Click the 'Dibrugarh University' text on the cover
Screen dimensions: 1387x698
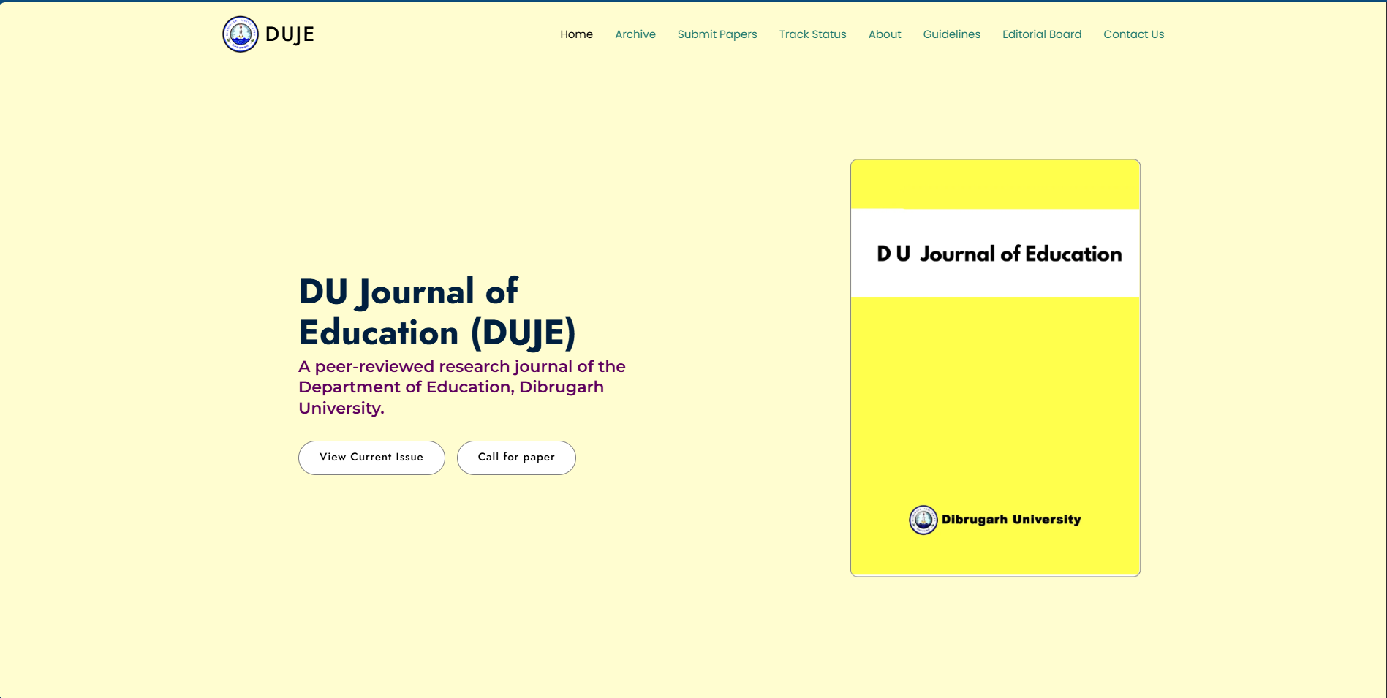(1010, 520)
